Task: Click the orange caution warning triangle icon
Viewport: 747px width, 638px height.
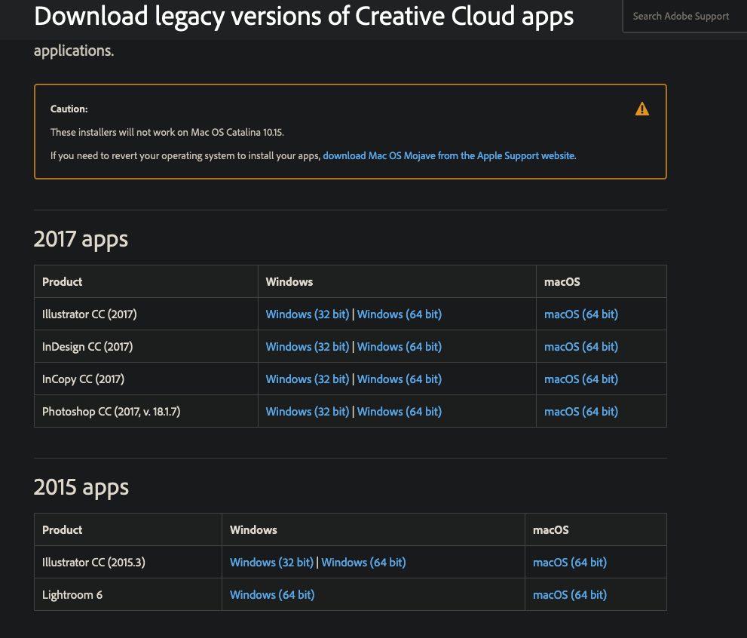Action: click(641, 108)
